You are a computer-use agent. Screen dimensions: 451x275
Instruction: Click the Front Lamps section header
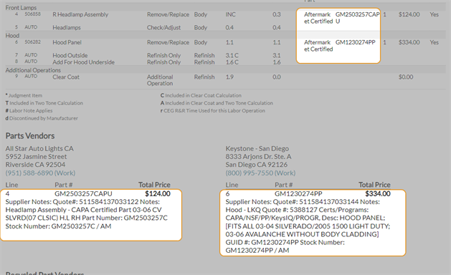(21, 8)
